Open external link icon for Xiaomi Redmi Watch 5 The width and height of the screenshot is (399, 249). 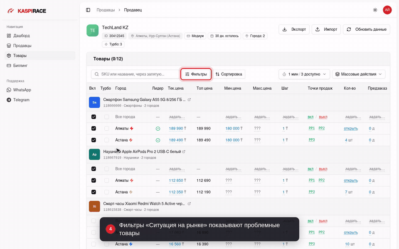point(189,203)
